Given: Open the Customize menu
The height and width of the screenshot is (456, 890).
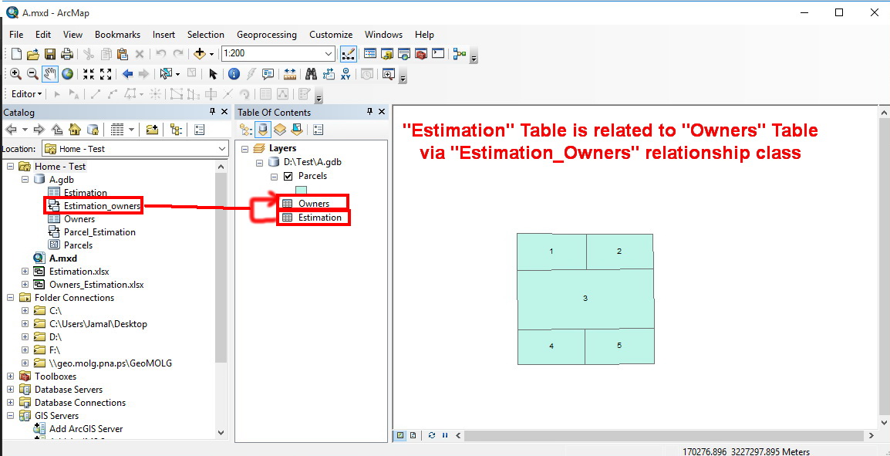Looking at the screenshot, I should pos(331,35).
